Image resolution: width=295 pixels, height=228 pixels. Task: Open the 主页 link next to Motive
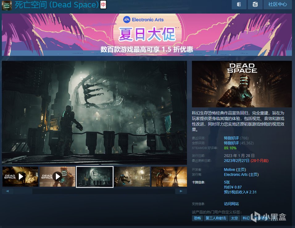click(241, 170)
